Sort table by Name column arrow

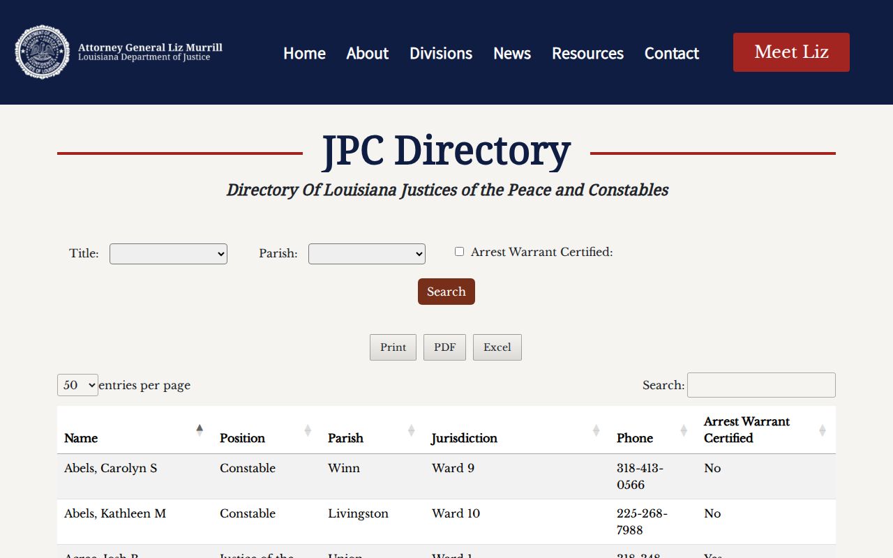pos(200,430)
